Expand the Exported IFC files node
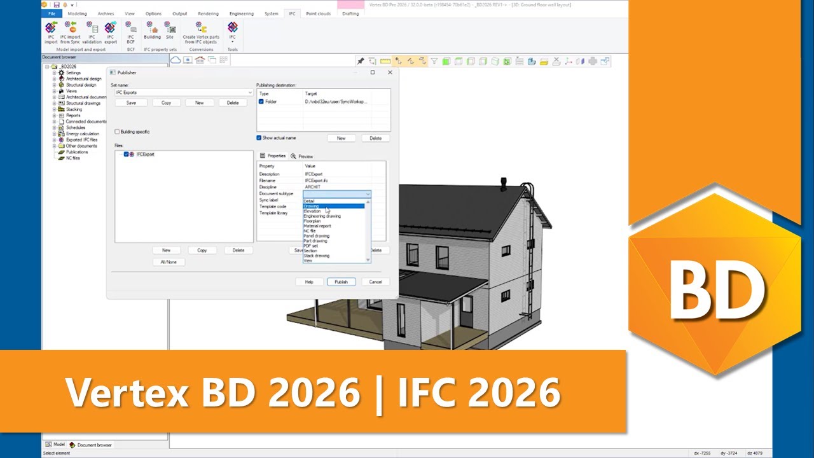Screen dimensions: 814x458 (55, 140)
